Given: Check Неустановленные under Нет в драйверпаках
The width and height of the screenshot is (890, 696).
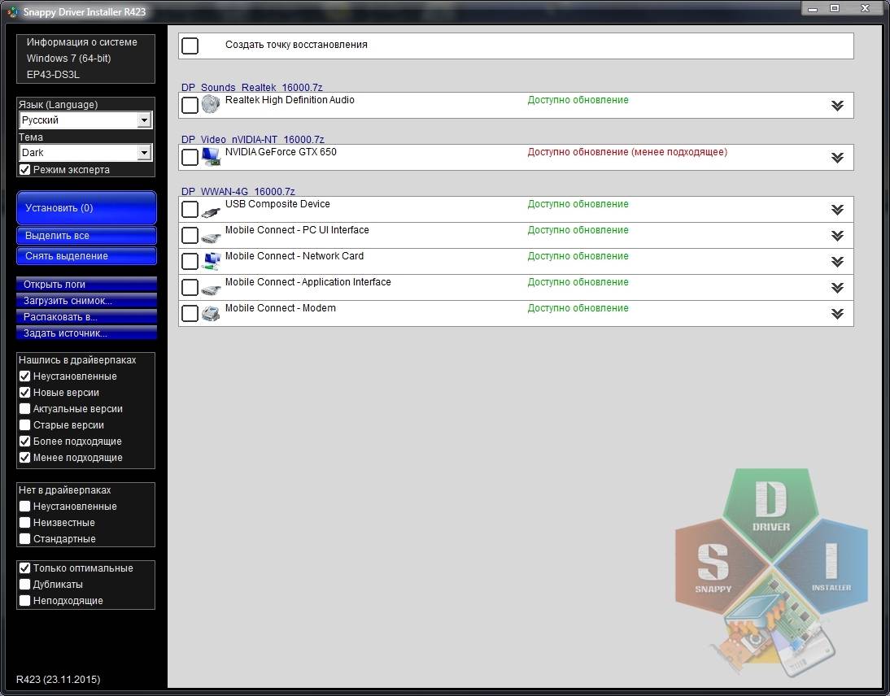Looking at the screenshot, I should 24,506.
